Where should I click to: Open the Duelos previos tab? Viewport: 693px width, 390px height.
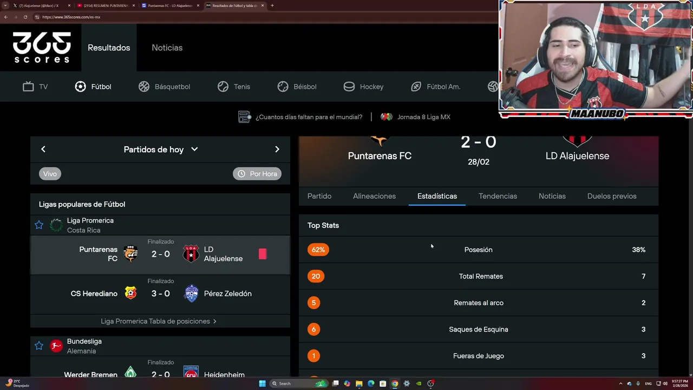tap(612, 196)
